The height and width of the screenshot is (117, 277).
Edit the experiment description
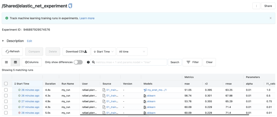(30, 41)
